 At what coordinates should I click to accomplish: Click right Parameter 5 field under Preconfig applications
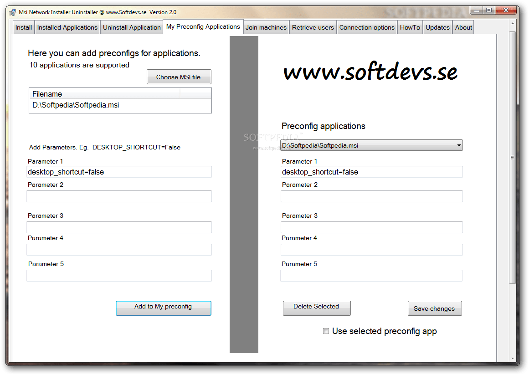point(371,276)
